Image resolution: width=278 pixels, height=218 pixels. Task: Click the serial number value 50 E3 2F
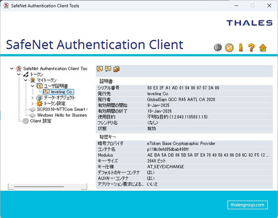[x=183, y=88]
